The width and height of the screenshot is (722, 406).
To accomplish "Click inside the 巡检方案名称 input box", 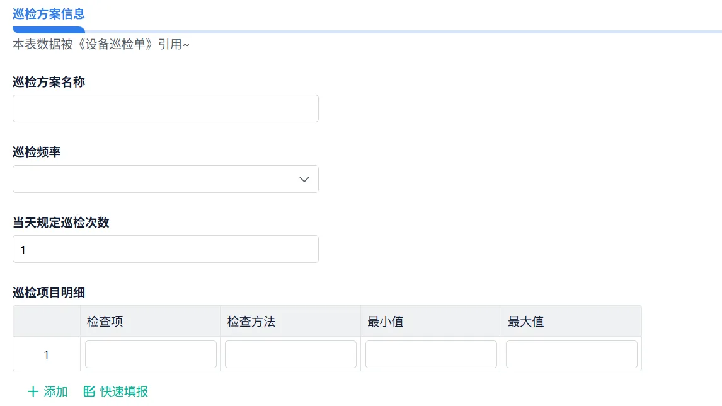I will click(x=166, y=108).
